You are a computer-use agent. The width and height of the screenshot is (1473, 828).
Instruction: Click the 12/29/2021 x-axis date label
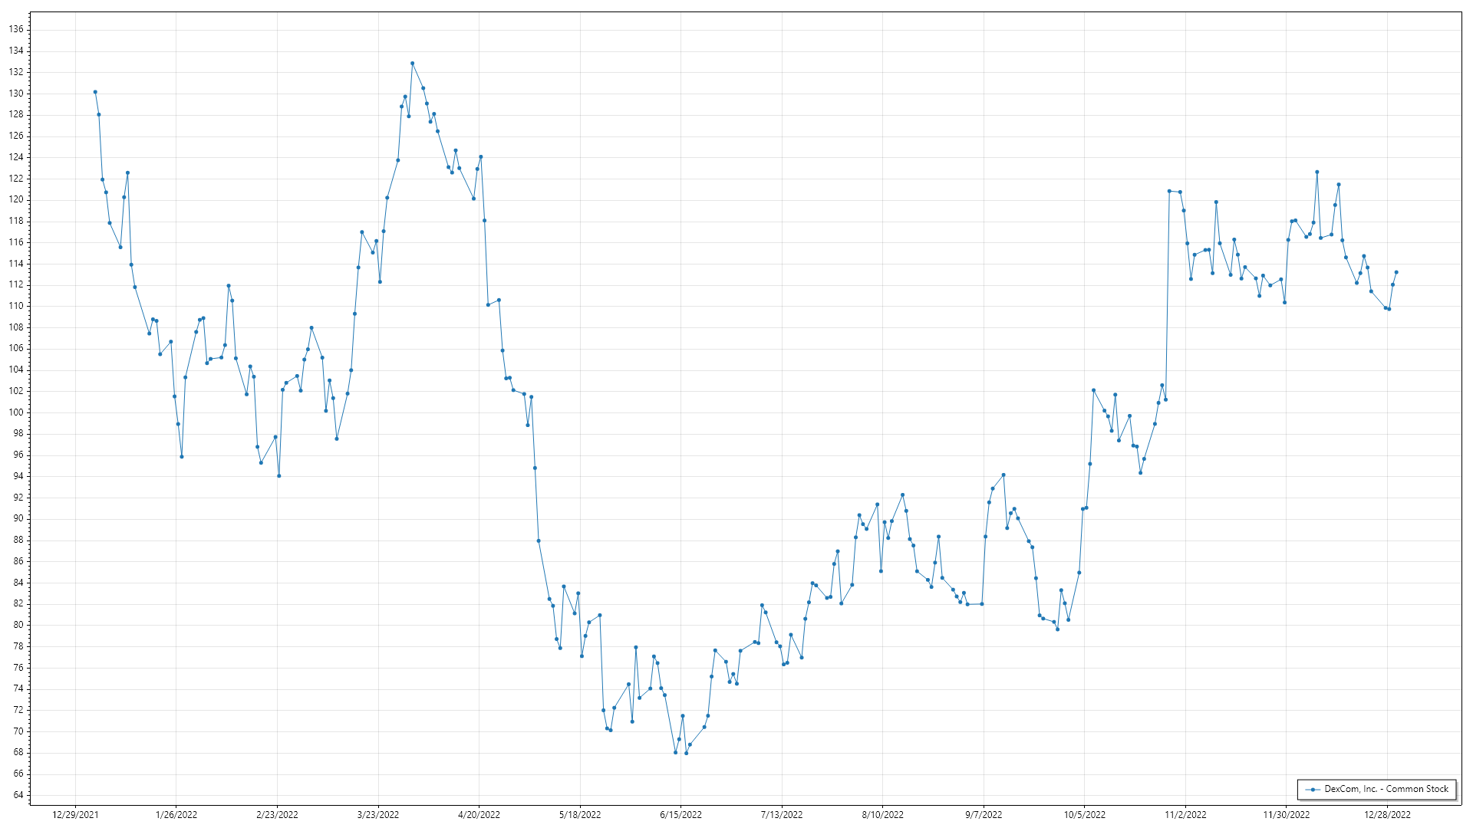pyautogui.click(x=75, y=815)
